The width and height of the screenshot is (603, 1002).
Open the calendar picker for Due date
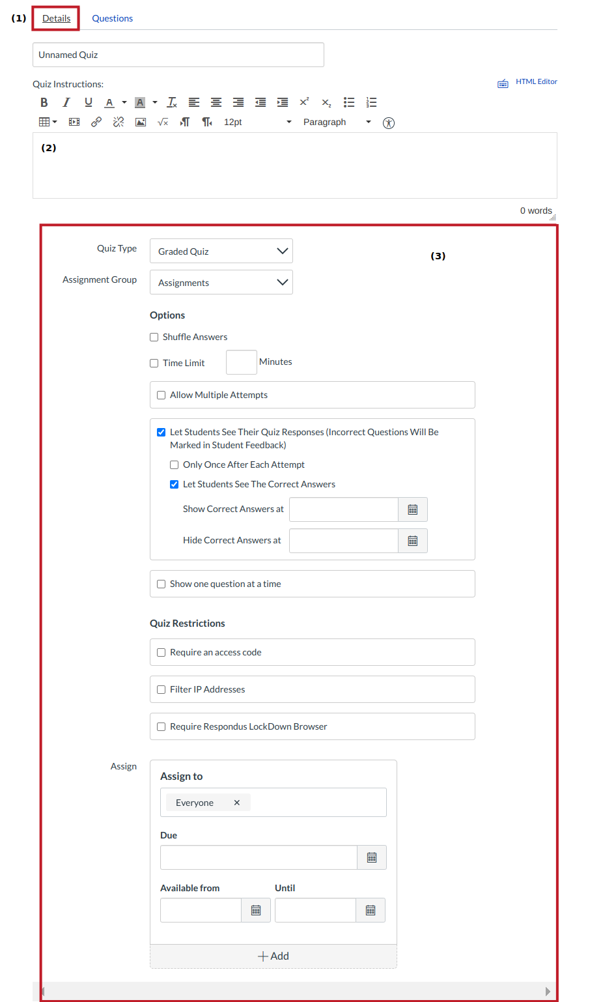[372, 857]
